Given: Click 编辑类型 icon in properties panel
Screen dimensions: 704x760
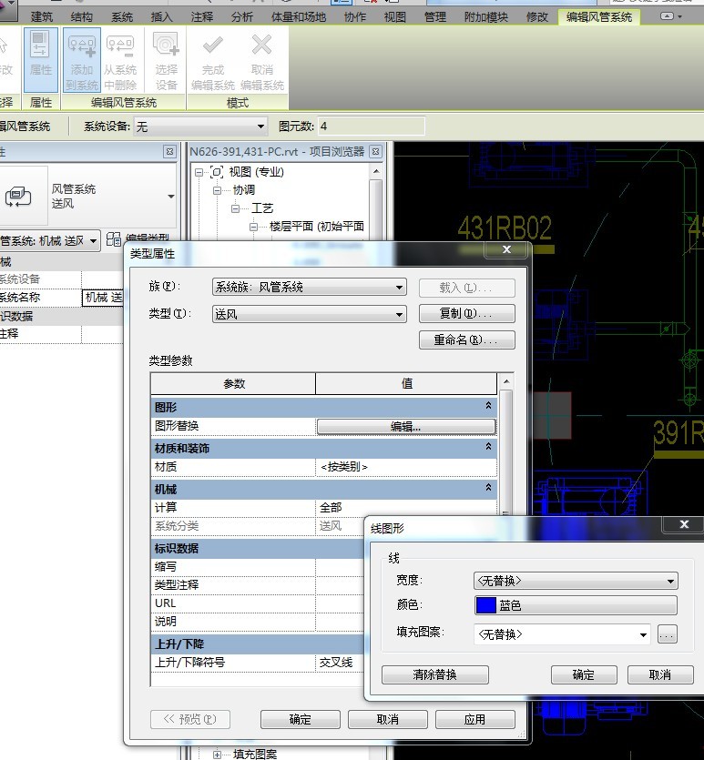Looking at the screenshot, I should point(114,239).
